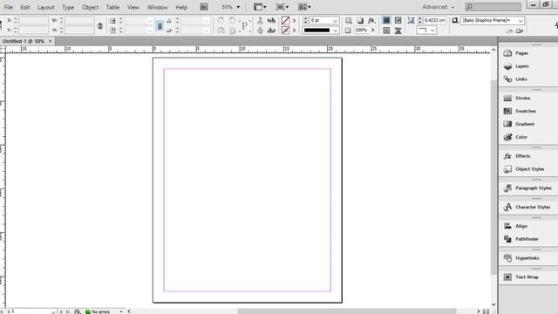Open the Table menu
558x314 pixels.
click(x=112, y=7)
